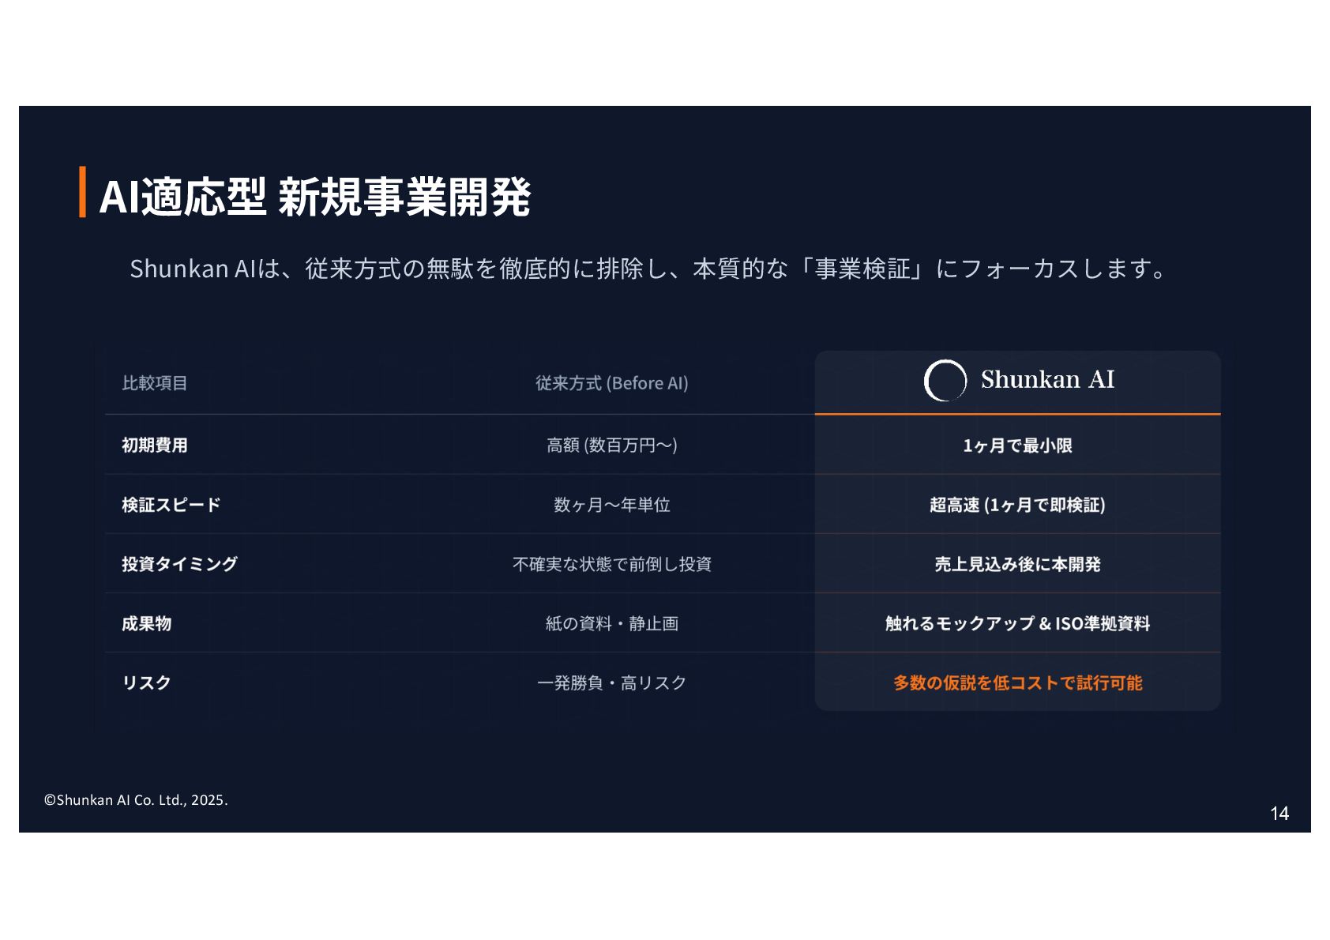Click the cell '紙の資料・静止画'
The image size is (1330, 940).
tap(612, 623)
